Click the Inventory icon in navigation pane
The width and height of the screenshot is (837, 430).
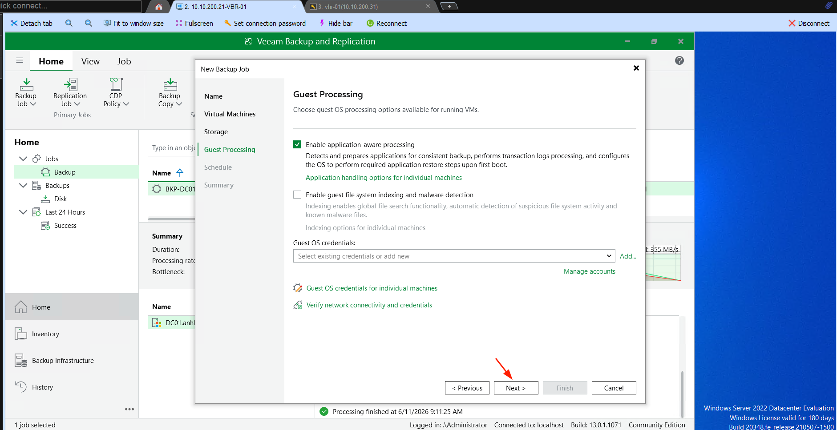(x=21, y=334)
